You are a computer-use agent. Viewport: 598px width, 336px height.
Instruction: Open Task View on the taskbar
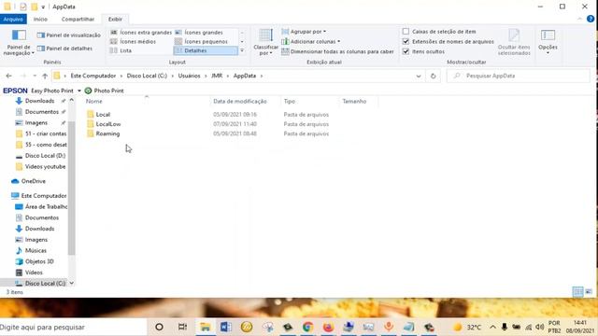[182, 327]
